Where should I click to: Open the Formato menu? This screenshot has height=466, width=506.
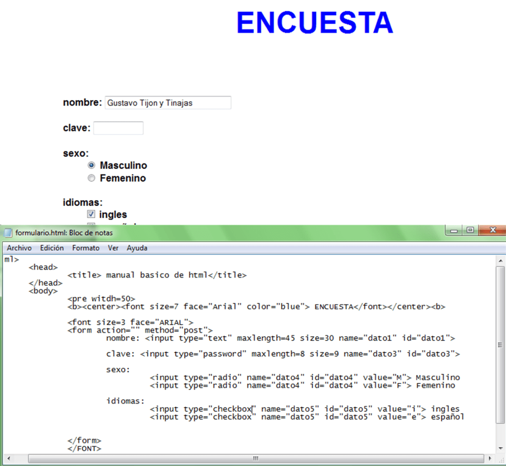tap(86, 248)
